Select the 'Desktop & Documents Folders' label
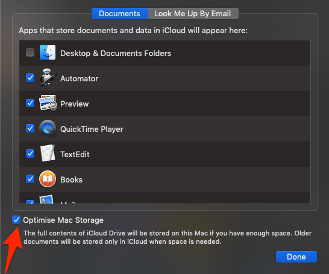This screenshot has width=329, height=274. (116, 53)
